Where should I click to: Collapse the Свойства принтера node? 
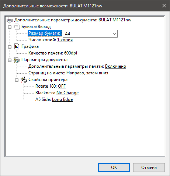point(17,80)
